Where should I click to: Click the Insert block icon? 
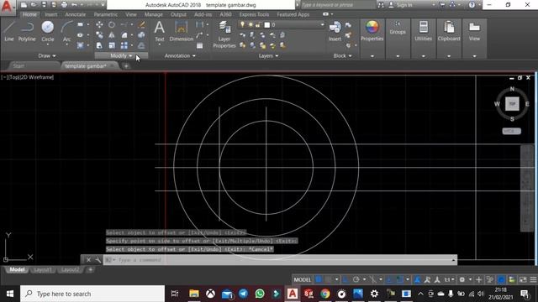335,31
